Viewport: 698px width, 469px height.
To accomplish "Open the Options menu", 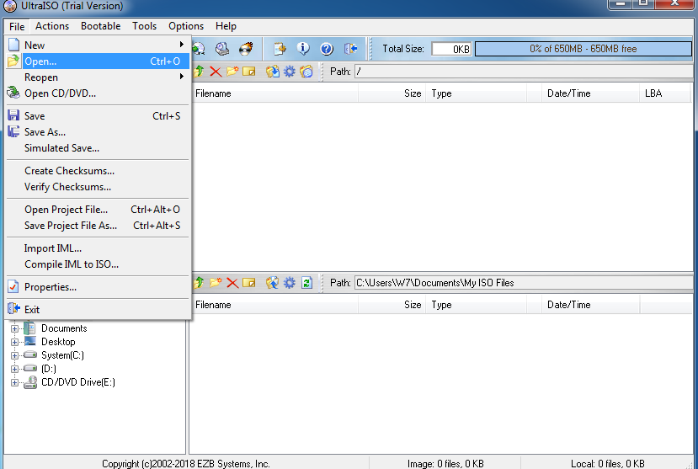I will click(x=186, y=26).
